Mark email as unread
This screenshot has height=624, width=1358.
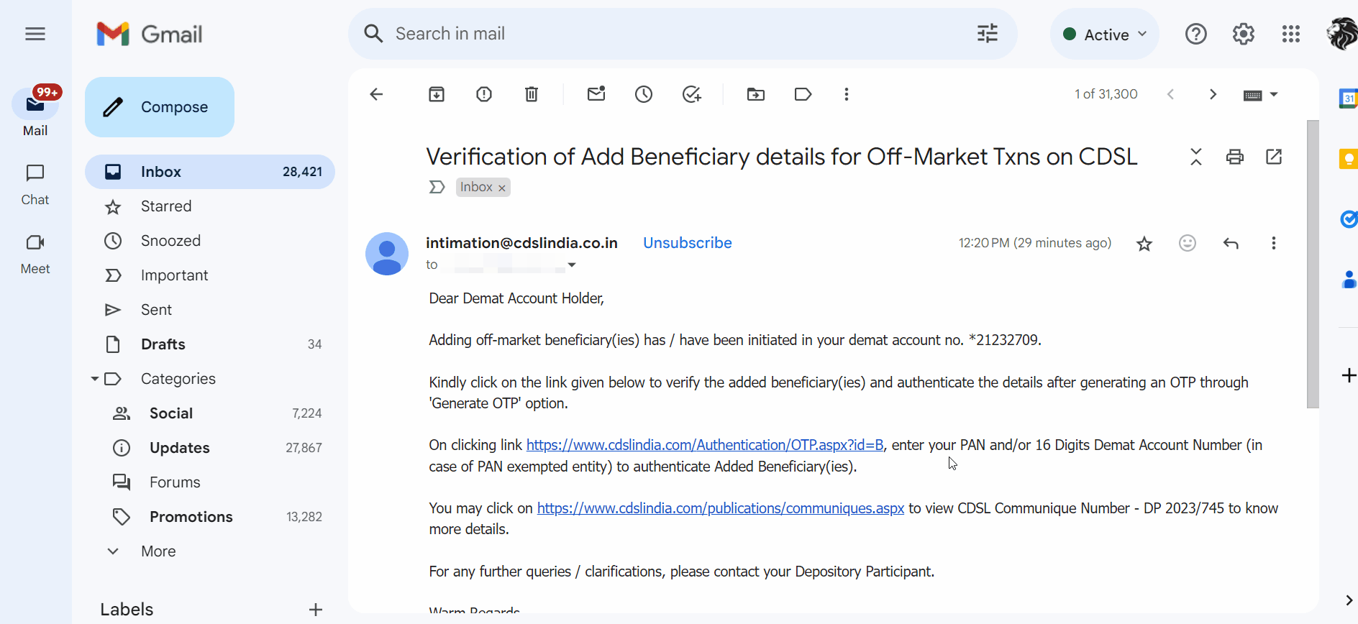point(596,94)
